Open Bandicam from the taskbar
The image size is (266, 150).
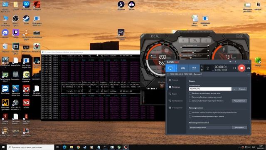[x=126, y=147]
